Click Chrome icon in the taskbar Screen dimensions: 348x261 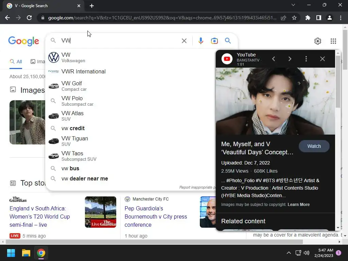click(x=41, y=253)
